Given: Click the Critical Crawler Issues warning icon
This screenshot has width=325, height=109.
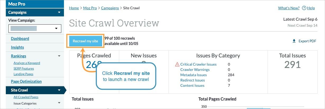Looking at the screenshot, I should click(x=177, y=64).
